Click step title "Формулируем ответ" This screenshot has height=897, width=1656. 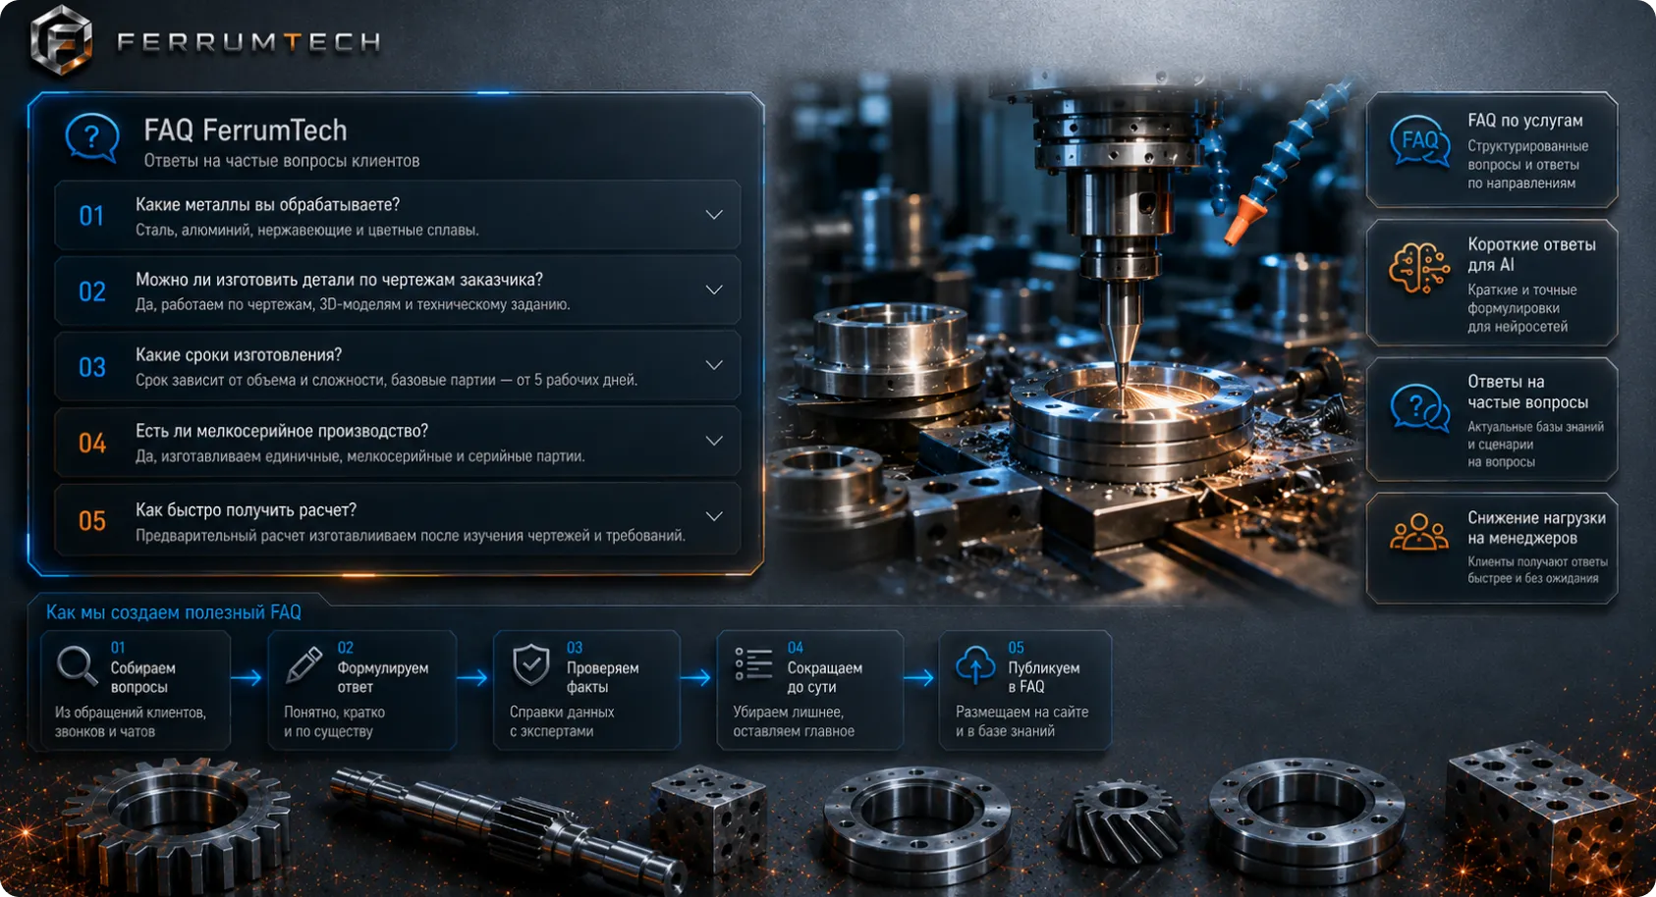(x=383, y=677)
